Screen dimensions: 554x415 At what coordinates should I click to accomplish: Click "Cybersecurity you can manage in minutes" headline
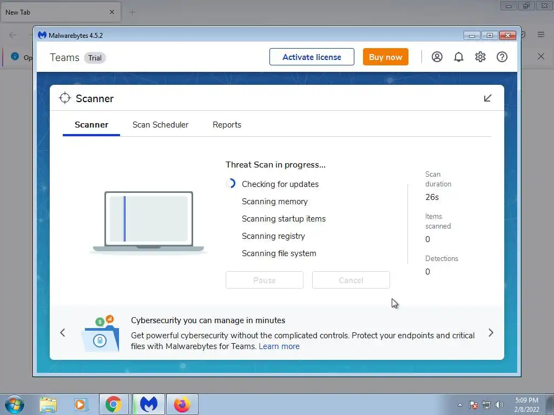(208, 320)
